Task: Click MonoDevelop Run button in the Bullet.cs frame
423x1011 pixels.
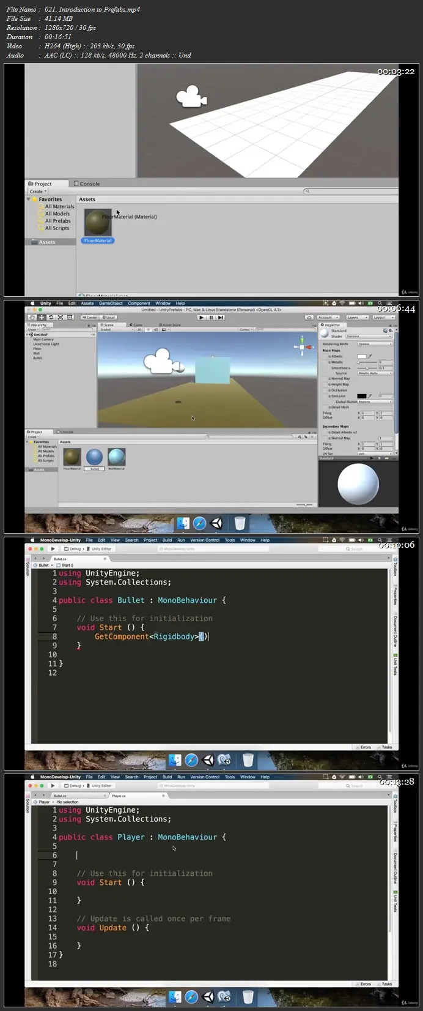Action: pyautogui.click(x=53, y=549)
